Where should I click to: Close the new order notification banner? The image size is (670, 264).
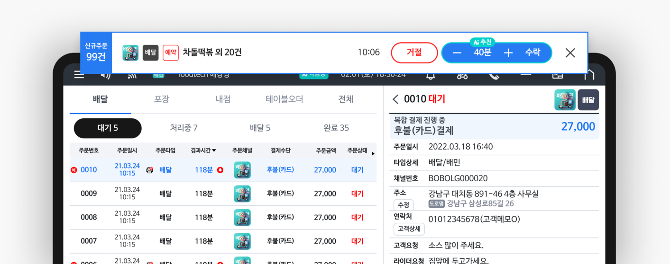[x=570, y=53]
